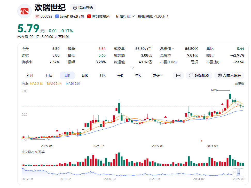Open the 总市值 dropdown arrow
Image resolution: width=251 pixels, height=188 pixels.
(173, 49)
